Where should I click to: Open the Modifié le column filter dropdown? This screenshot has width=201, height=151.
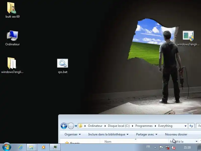(x=196, y=141)
